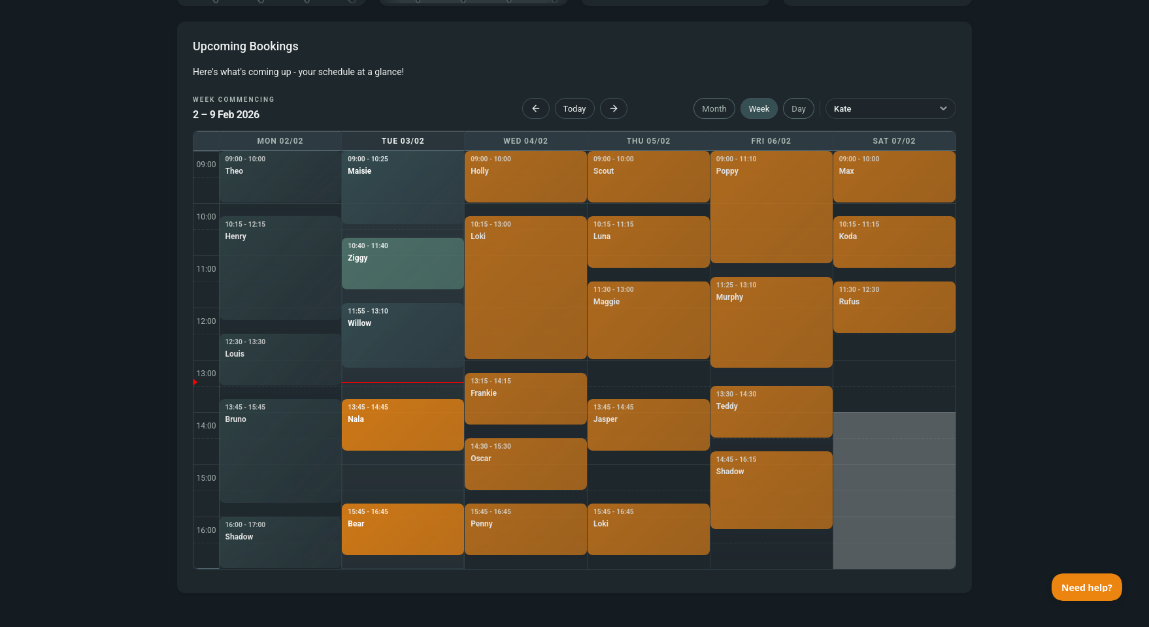1149x627 pixels.
Task: Open Rufus's 11:30 Saturday booking
Action: click(x=893, y=307)
